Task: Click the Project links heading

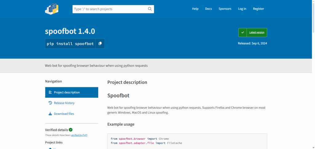Action: coord(54,142)
